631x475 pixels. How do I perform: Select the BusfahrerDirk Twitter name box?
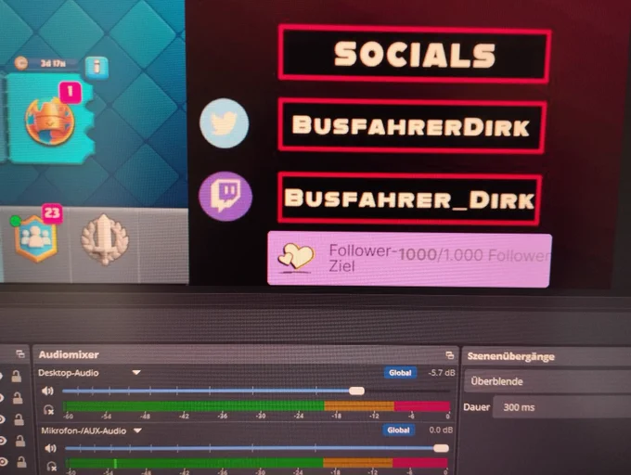pyautogui.click(x=411, y=126)
